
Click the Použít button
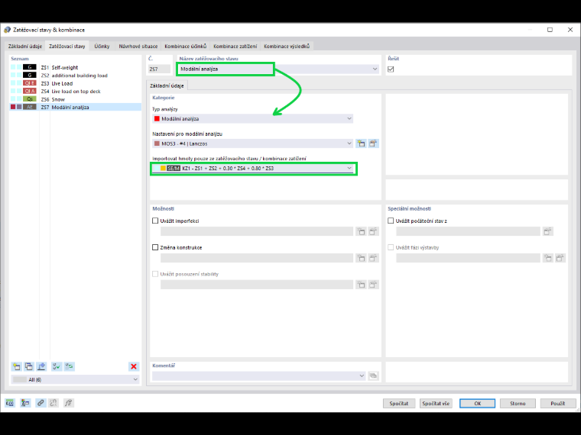coord(557,403)
